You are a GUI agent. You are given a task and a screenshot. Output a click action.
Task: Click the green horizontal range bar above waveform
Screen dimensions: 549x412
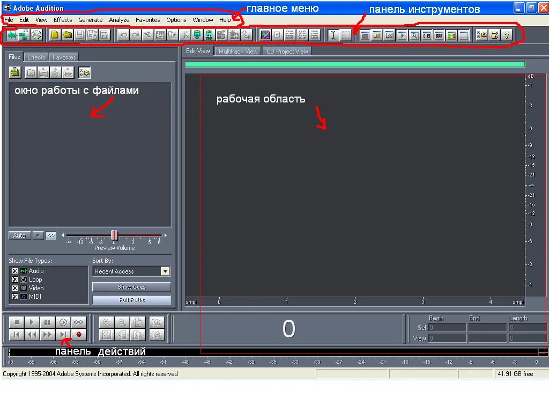(x=355, y=64)
